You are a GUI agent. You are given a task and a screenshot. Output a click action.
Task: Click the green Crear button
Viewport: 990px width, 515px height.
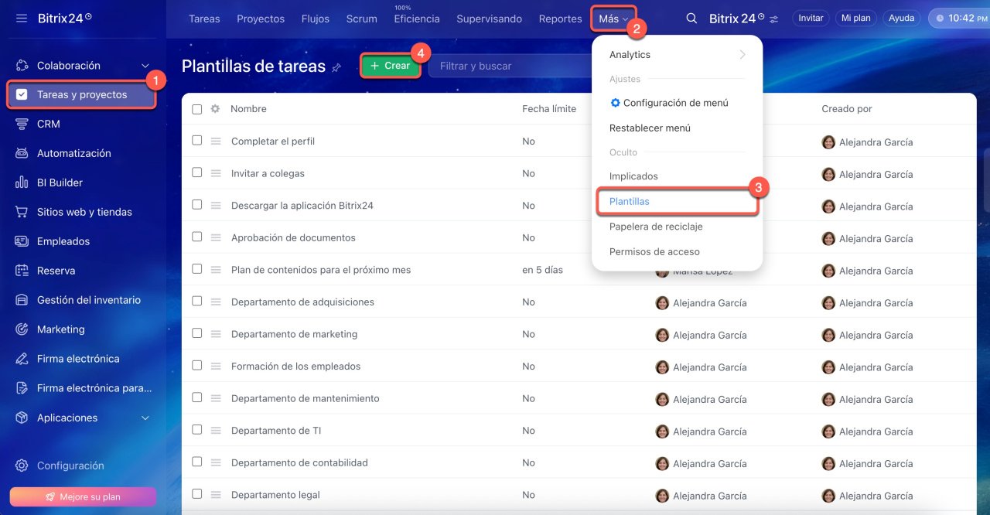[391, 66]
